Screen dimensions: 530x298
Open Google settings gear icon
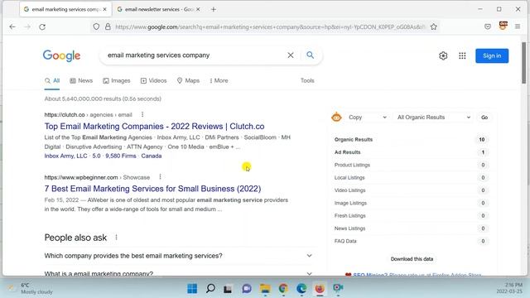(x=443, y=55)
